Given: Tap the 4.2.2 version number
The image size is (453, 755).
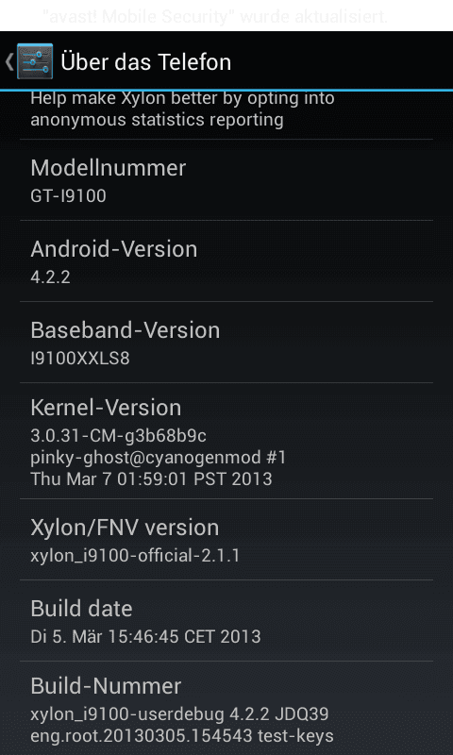Looking at the screenshot, I should tap(51, 277).
